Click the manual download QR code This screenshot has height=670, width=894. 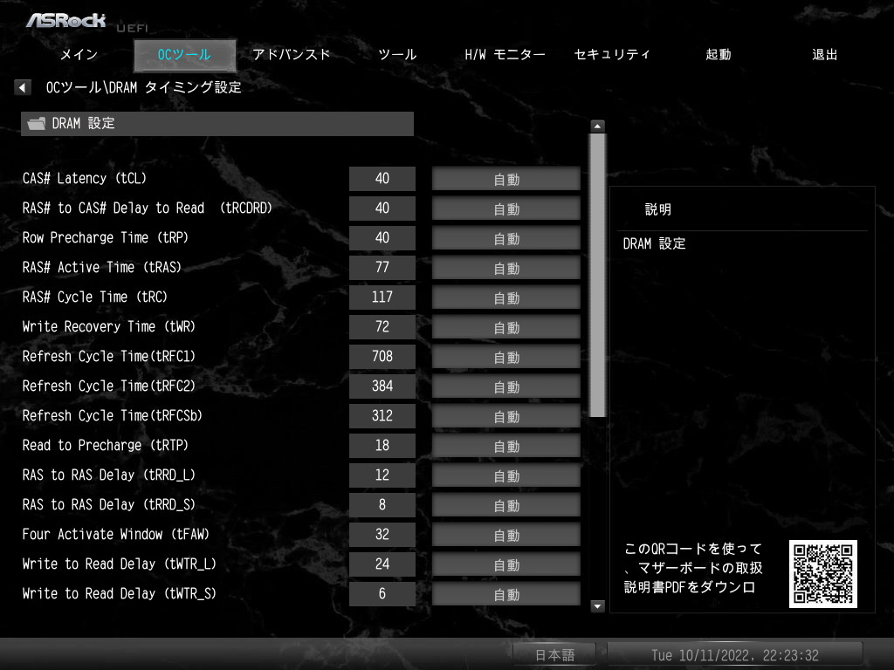click(x=822, y=574)
